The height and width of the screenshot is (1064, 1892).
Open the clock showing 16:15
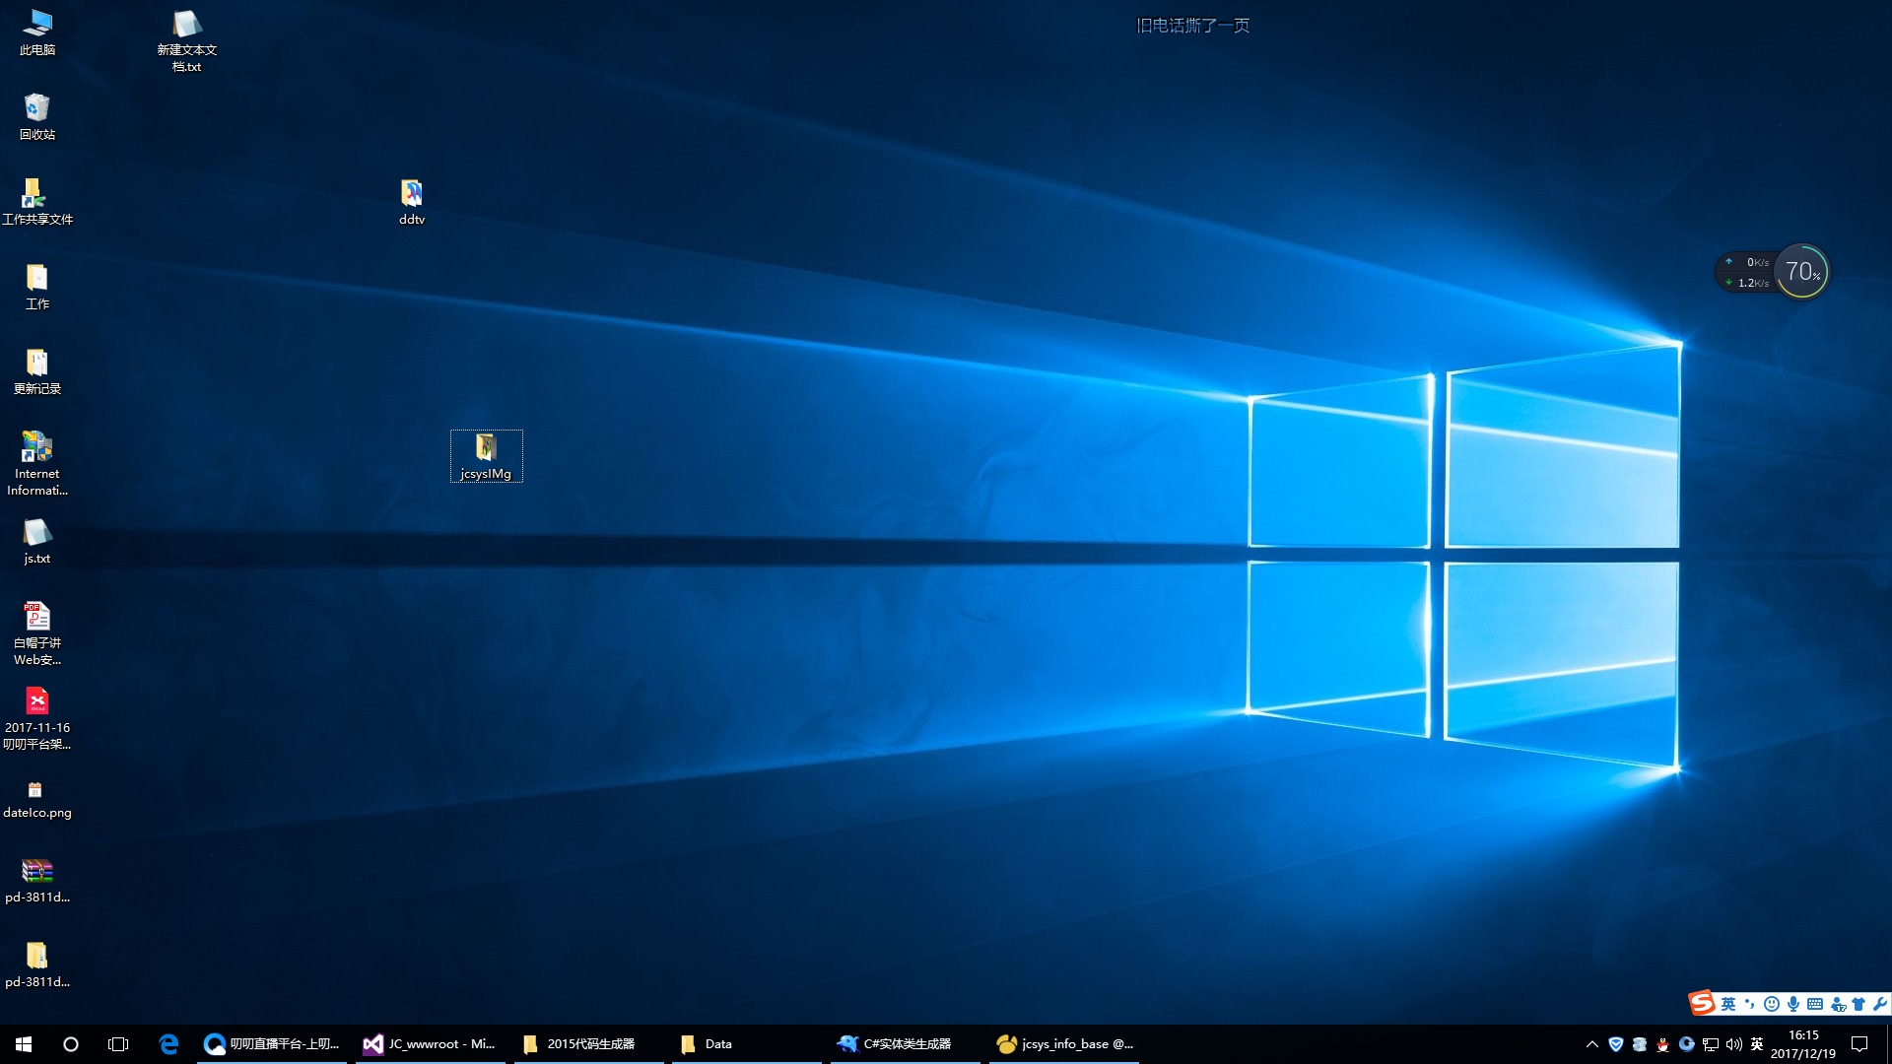click(1803, 1044)
